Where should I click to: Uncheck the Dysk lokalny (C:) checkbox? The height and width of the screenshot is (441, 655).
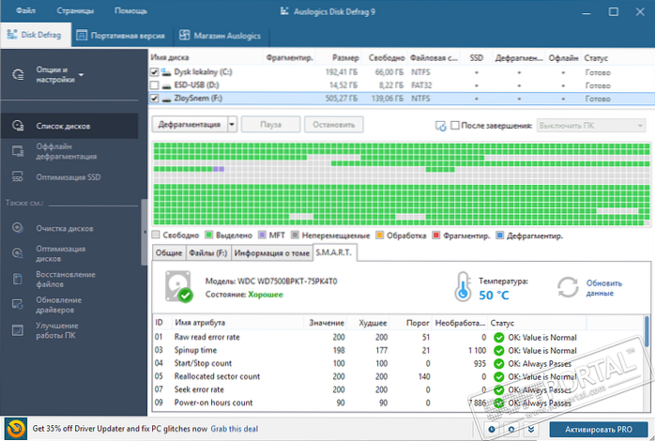click(x=156, y=71)
